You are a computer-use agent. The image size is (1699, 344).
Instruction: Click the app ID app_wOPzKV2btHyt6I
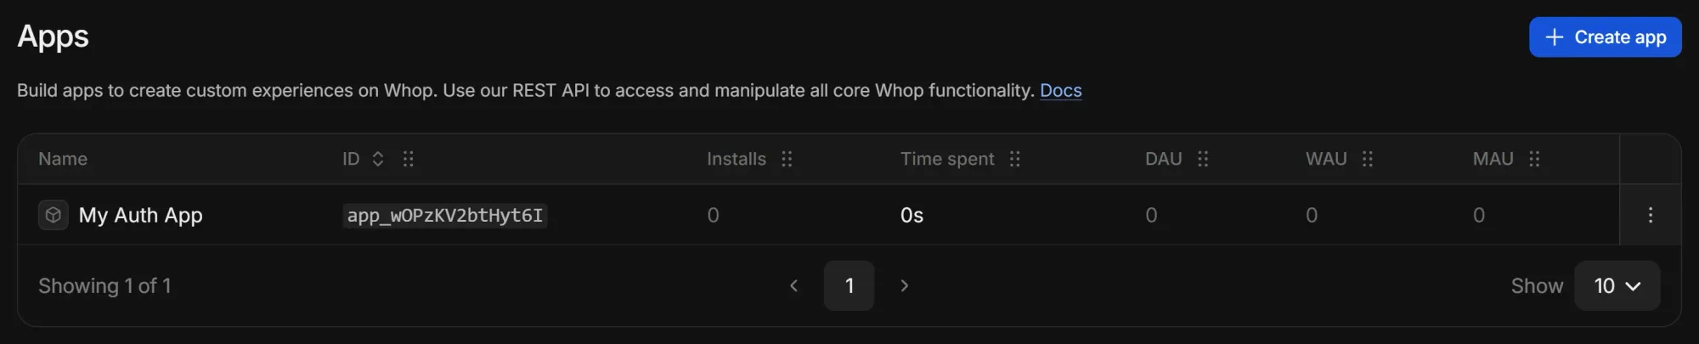point(444,216)
